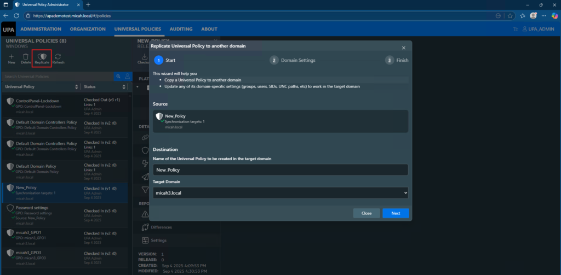Bookmark page with the star icon
561x275 pixels.
pyautogui.click(x=510, y=16)
